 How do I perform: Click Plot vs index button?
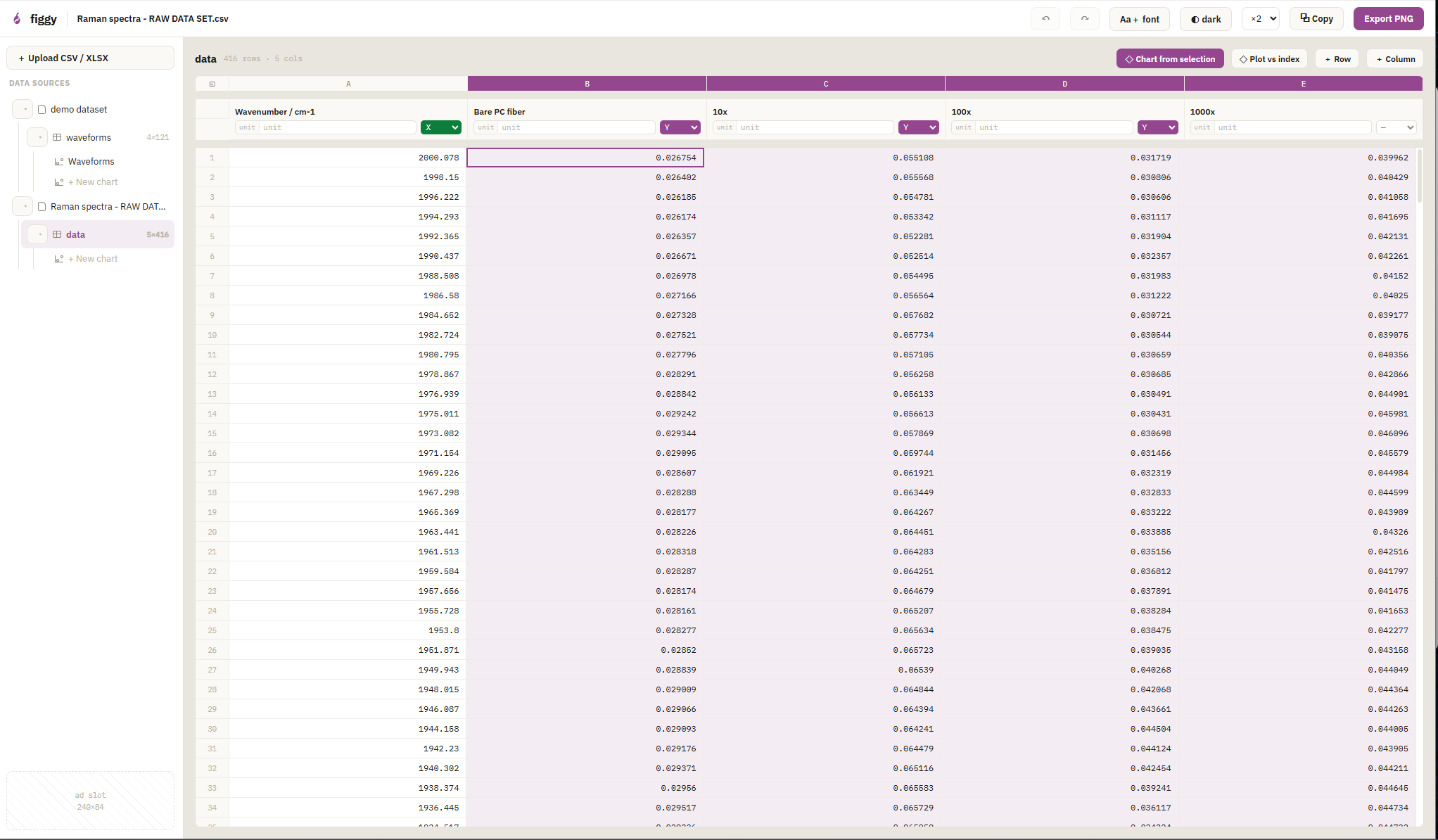(1269, 59)
